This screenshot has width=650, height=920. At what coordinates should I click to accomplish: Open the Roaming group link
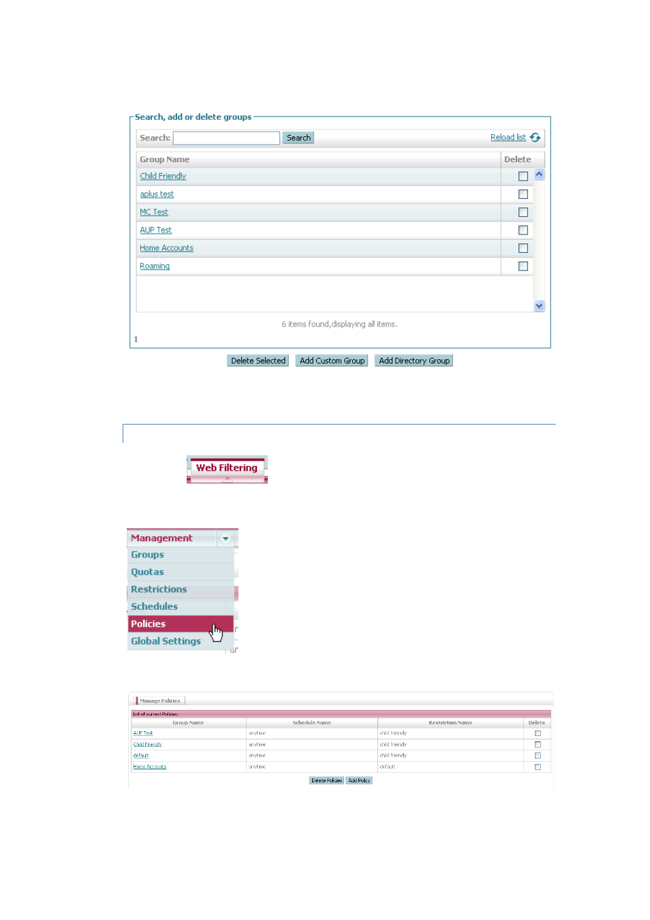point(155,266)
